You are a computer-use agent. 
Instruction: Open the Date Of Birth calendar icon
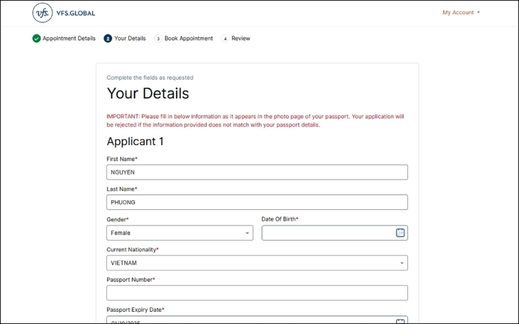coord(400,233)
